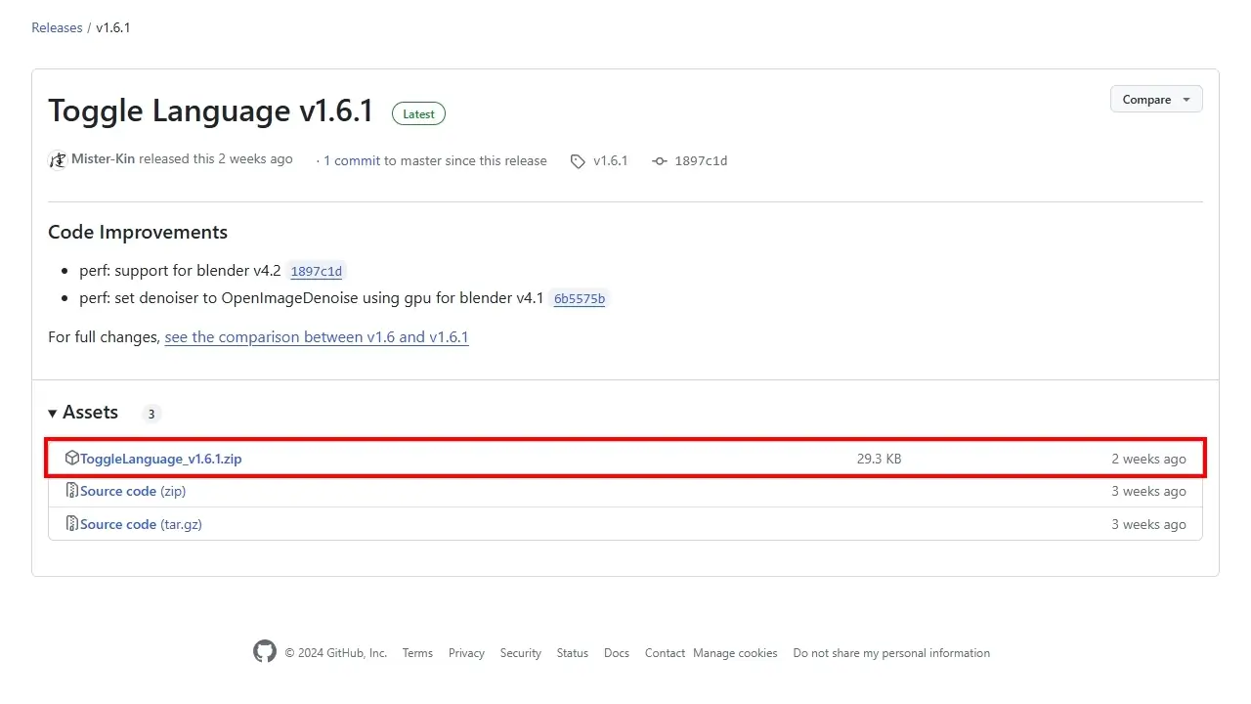Click the package icon for ToggleLanguage_v1.6.1.zip

(x=71, y=458)
